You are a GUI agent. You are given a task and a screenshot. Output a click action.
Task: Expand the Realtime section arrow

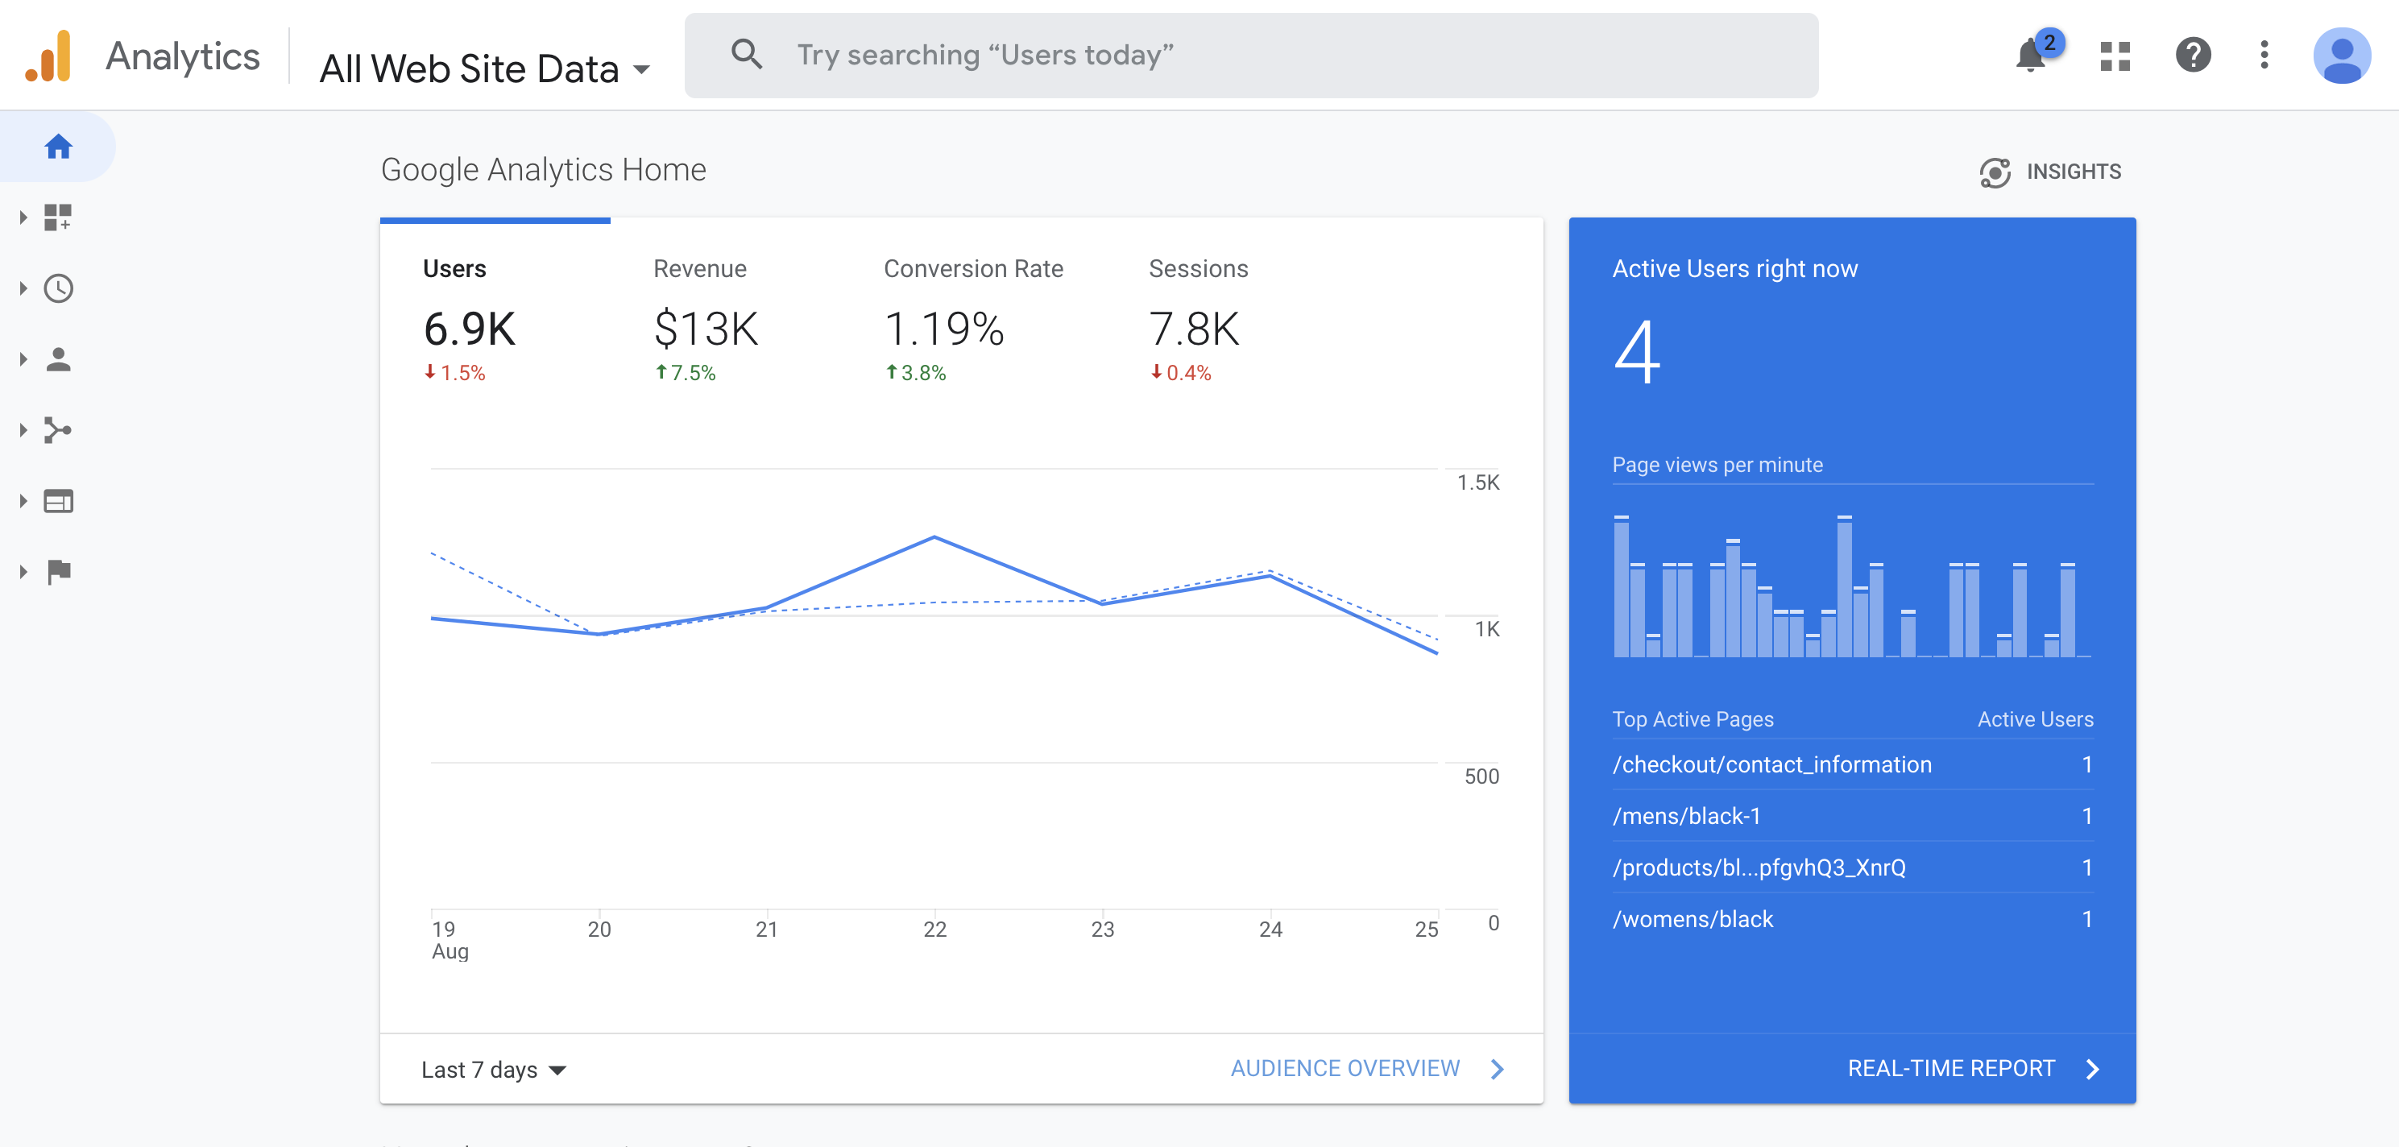(23, 288)
